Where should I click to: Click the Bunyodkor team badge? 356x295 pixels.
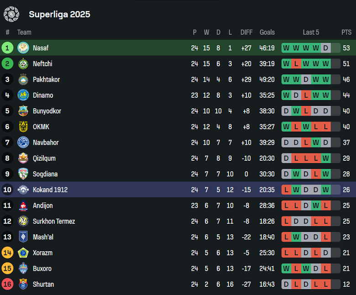tap(23, 111)
